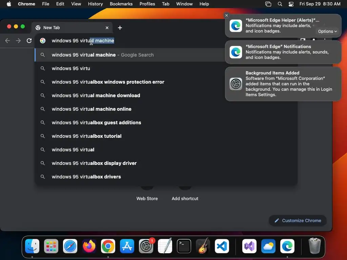Open GarageBand from the Dock
347x260 pixels.
tap(203, 246)
